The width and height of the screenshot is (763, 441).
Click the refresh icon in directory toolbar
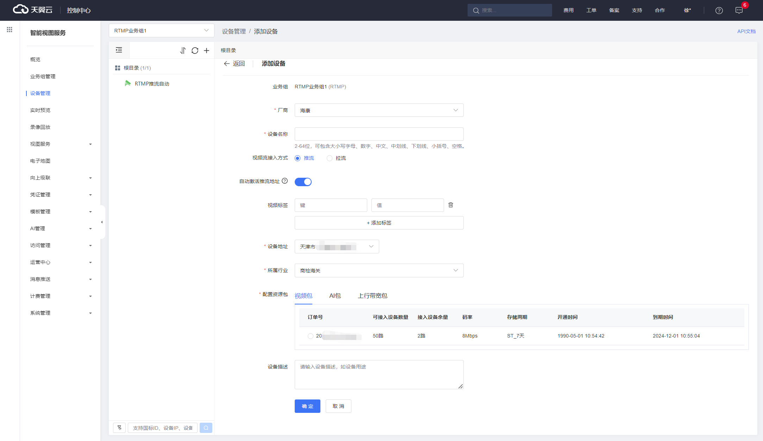click(x=195, y=50)
